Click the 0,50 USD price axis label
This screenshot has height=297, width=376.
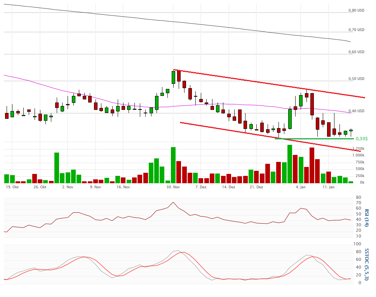click(x=356, y=79)
